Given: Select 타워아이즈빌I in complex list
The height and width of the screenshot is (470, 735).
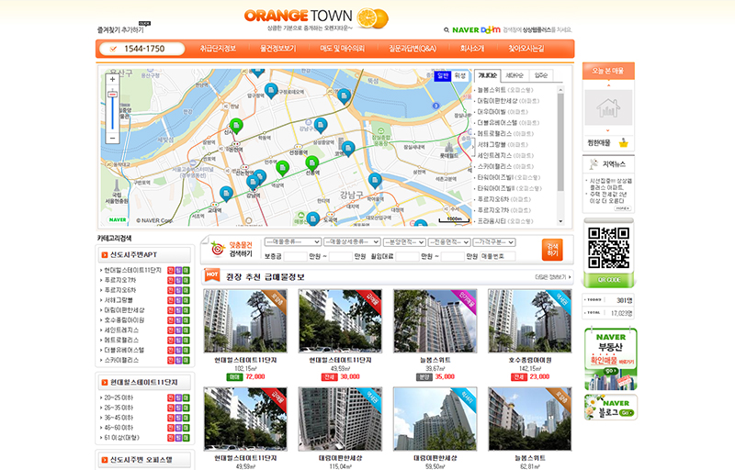Looking at the screenshot, I should click(x=509, y=177).
